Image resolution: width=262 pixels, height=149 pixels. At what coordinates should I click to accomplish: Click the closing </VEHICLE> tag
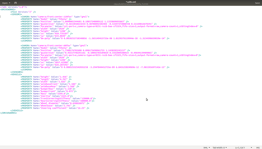(x=17, y=111)
